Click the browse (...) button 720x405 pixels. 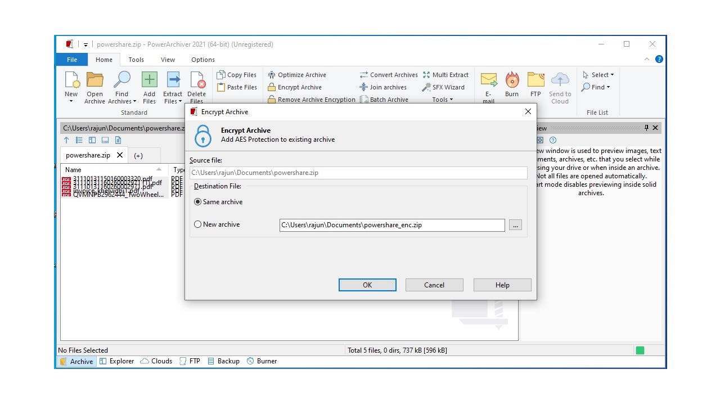click(x=515, y=225)
